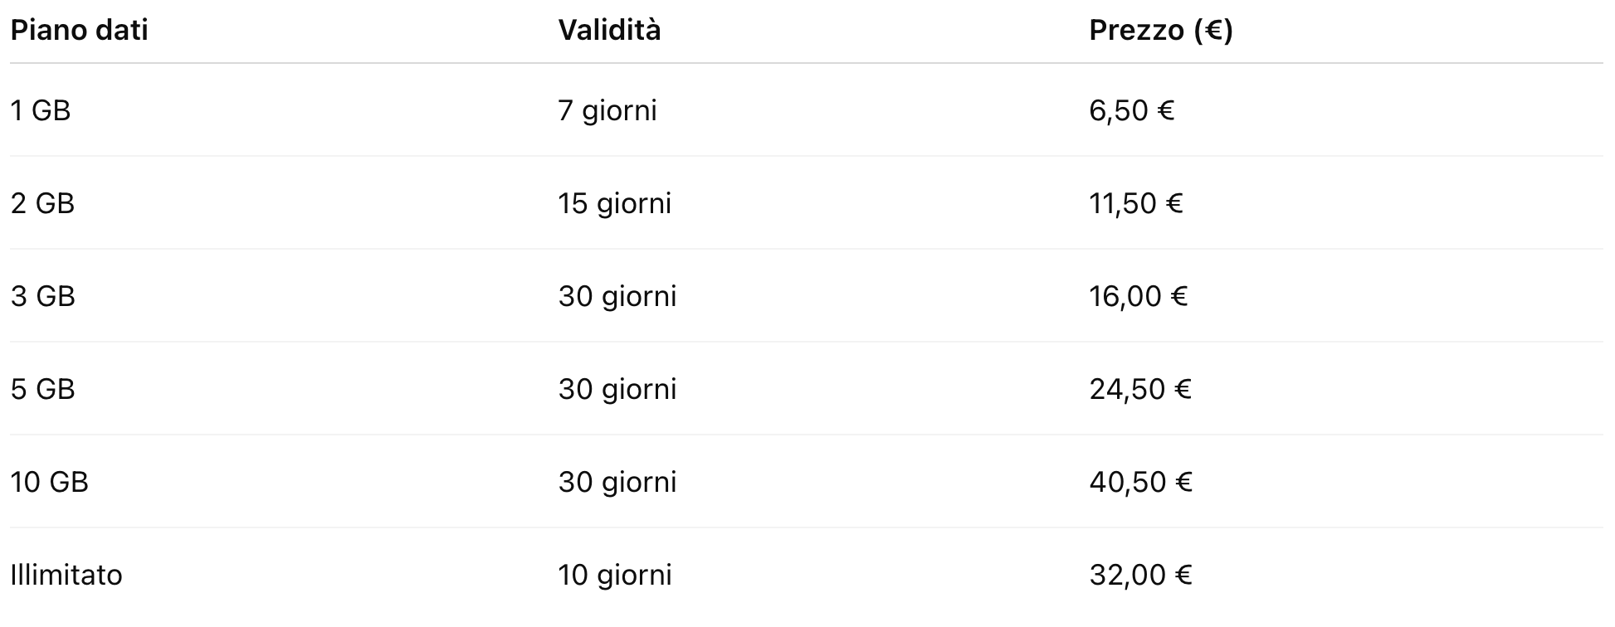1615x627 pixels.
Task: Click the 30 giorni cell for 3 GB
Action: [x=617, y=296]
